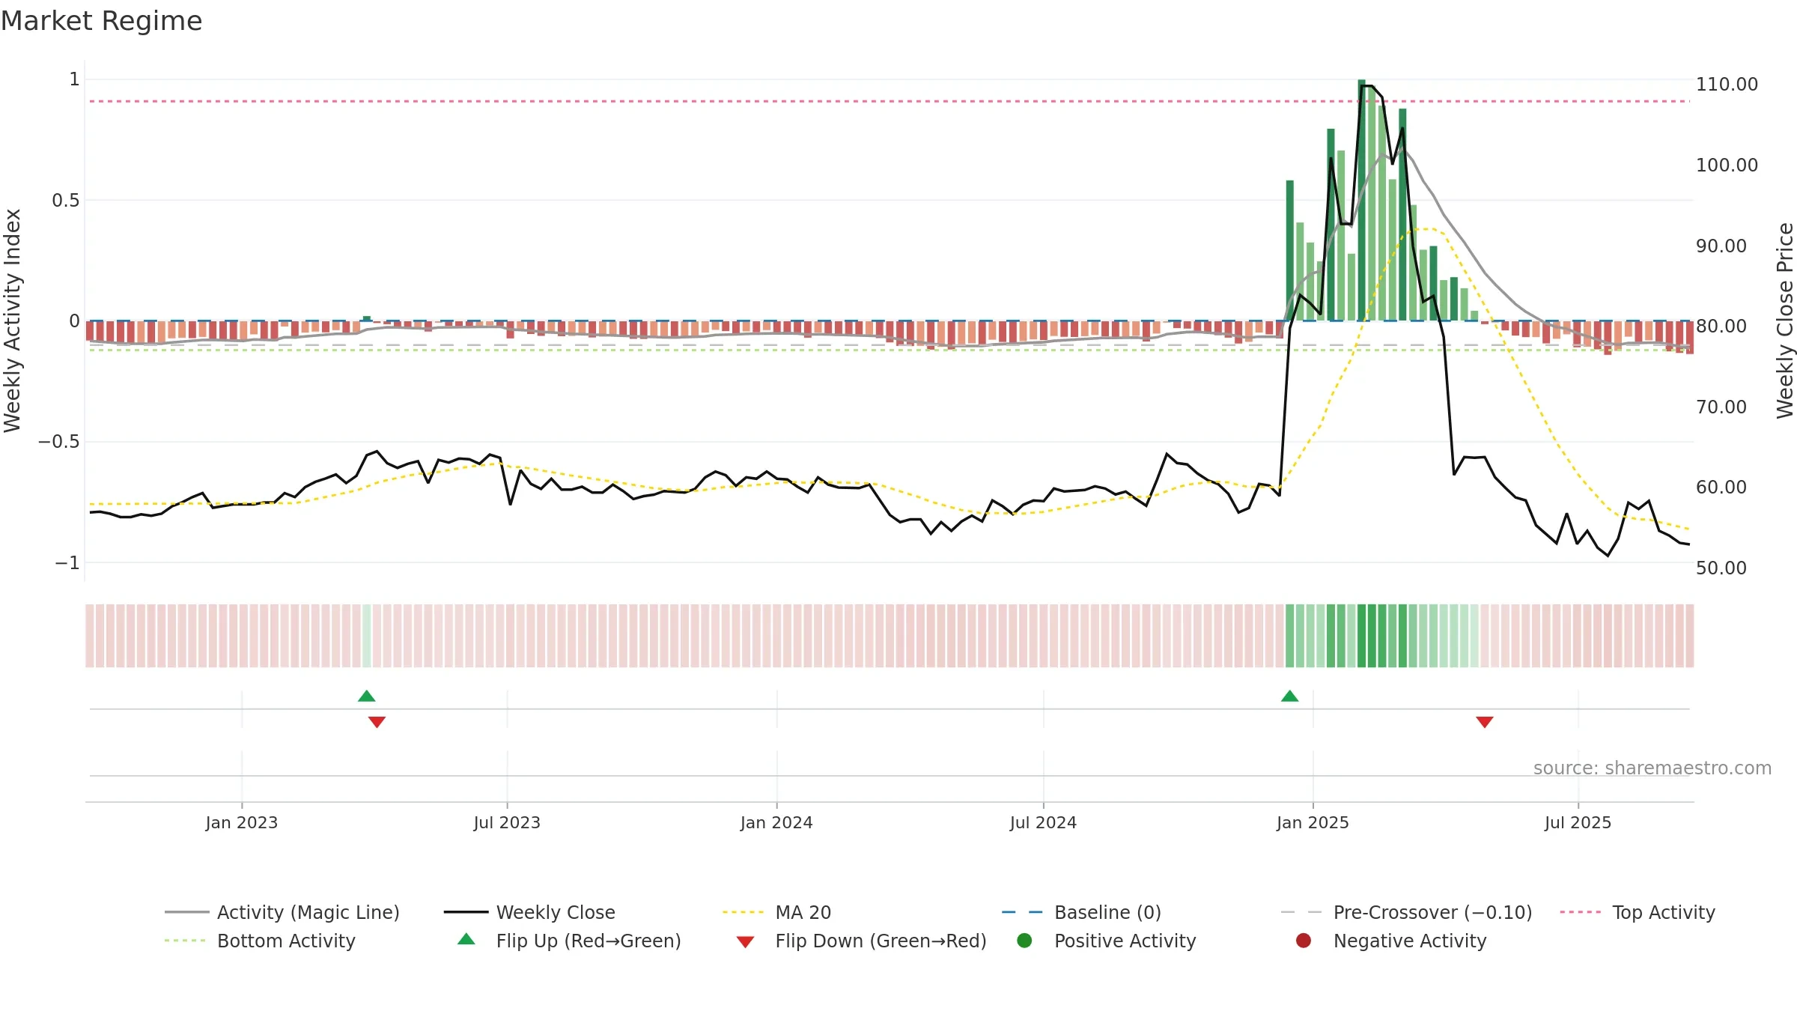Click the Weekly Close peak near 110
This screenshot has height=1011, width=1797.
pyautogui.click(x=1366, y=86)
